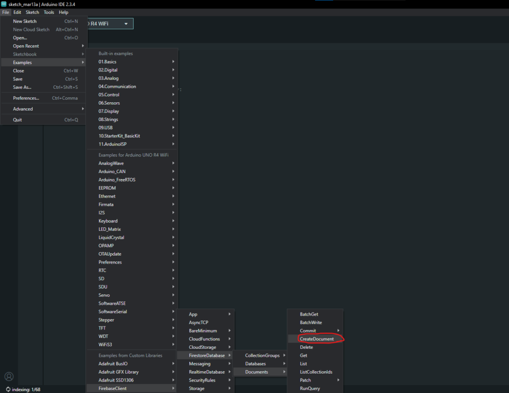The height and width of the screenshot is (393, 509).
Task: Open the board selector dropdown R4 WiFi
Action: 110,24
